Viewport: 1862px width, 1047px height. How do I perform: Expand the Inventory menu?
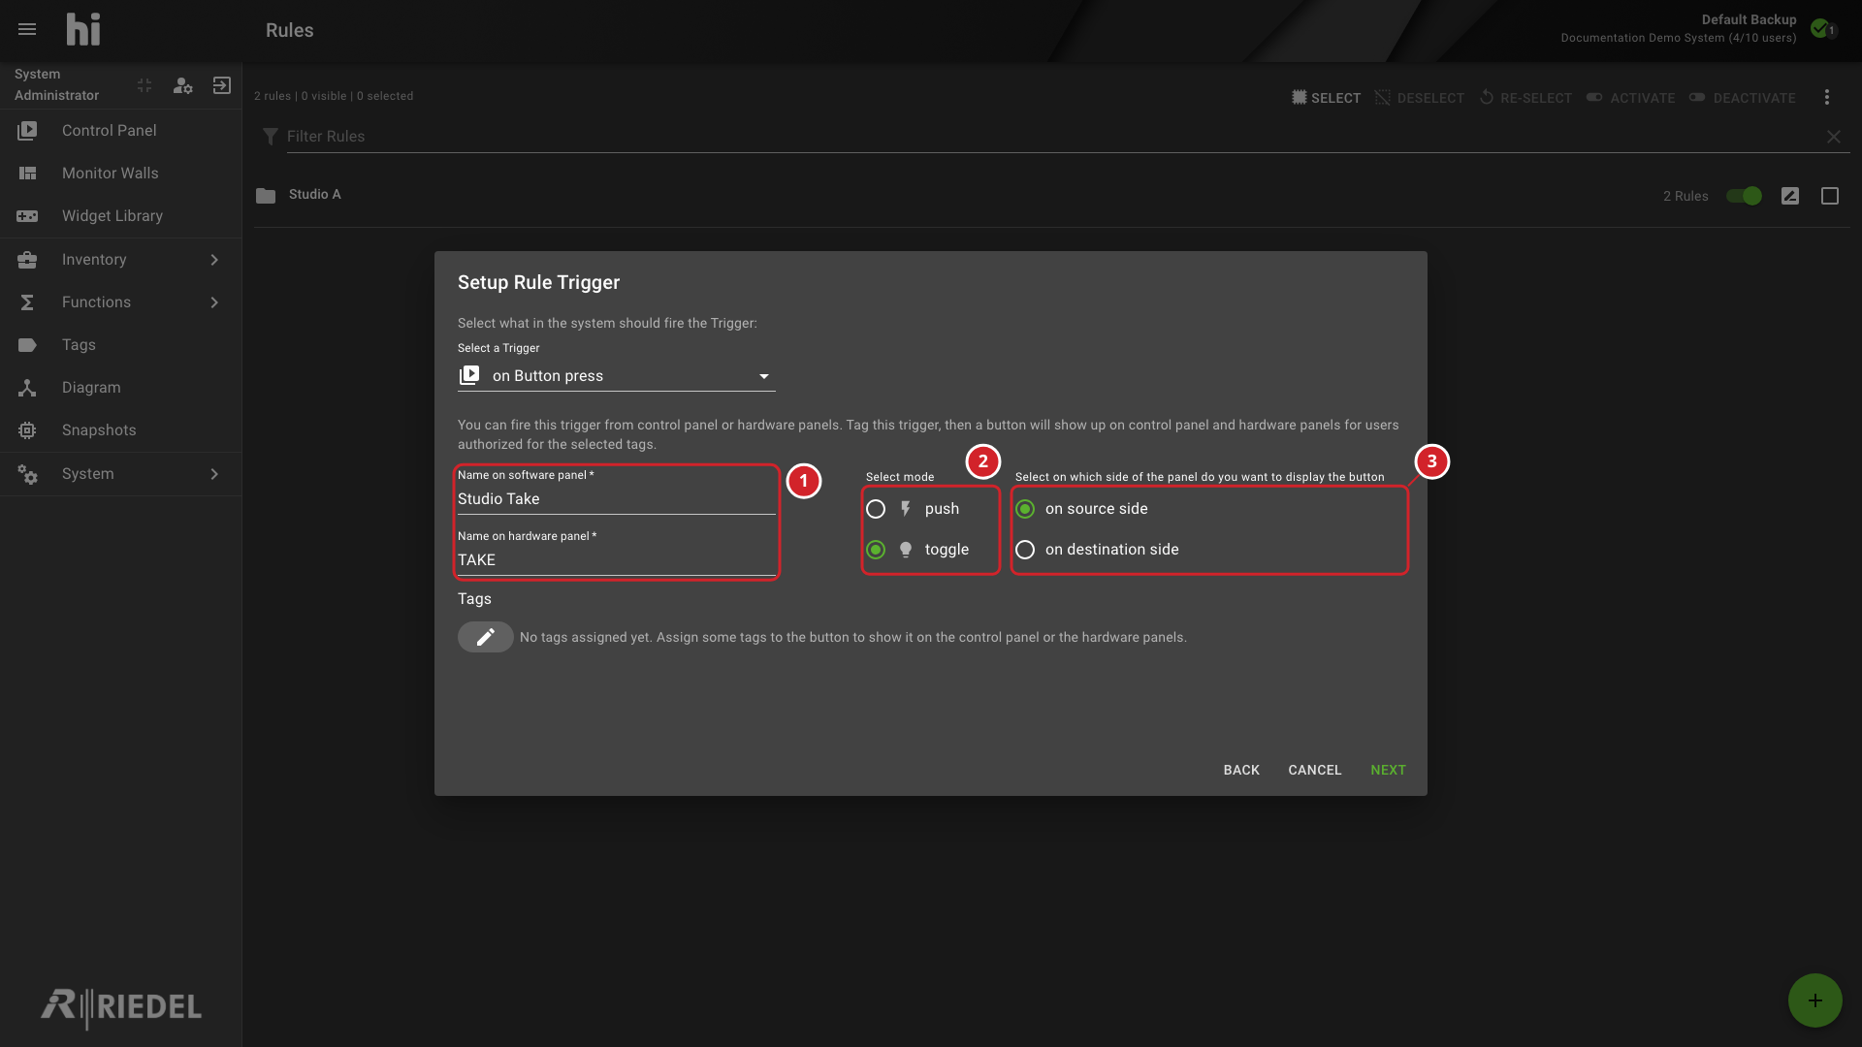click(x=120, y=260)
